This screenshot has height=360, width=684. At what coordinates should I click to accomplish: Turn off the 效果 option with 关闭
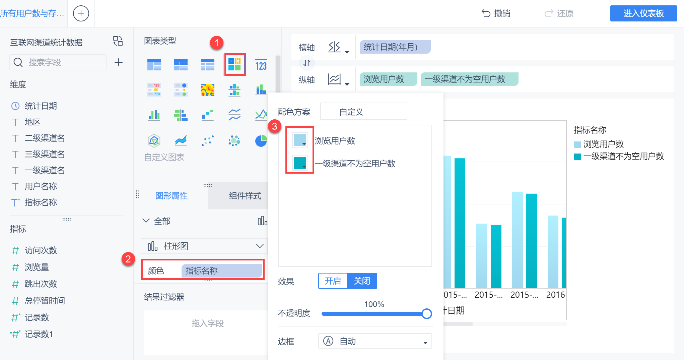[x=362, y=281]
